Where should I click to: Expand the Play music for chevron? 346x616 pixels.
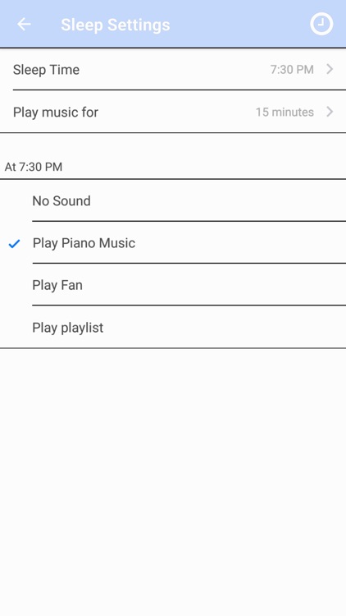point(330,112)
